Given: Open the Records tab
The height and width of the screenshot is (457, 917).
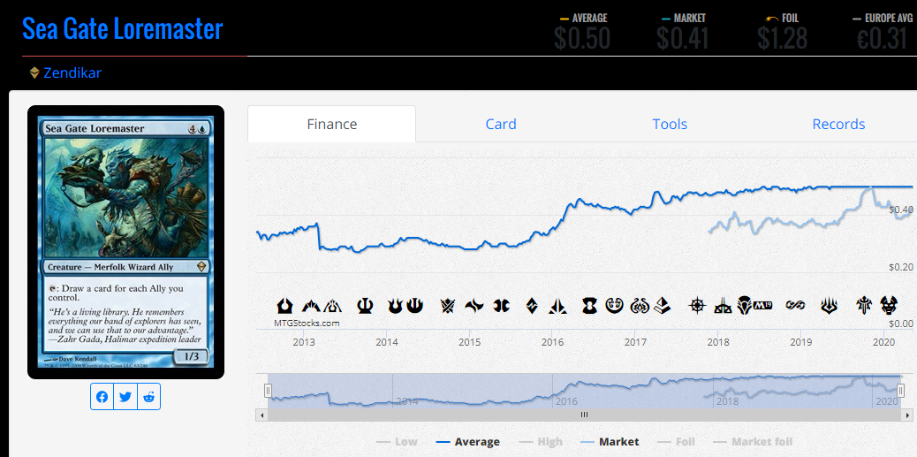Looking at the screenshot, I should (838, 124).
